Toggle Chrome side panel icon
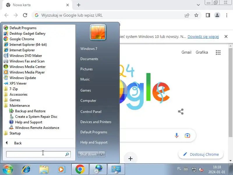This screenshot has width=233, height=175. coord(208,15)
